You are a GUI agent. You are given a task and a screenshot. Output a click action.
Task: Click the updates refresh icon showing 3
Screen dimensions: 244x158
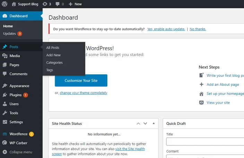45,4
